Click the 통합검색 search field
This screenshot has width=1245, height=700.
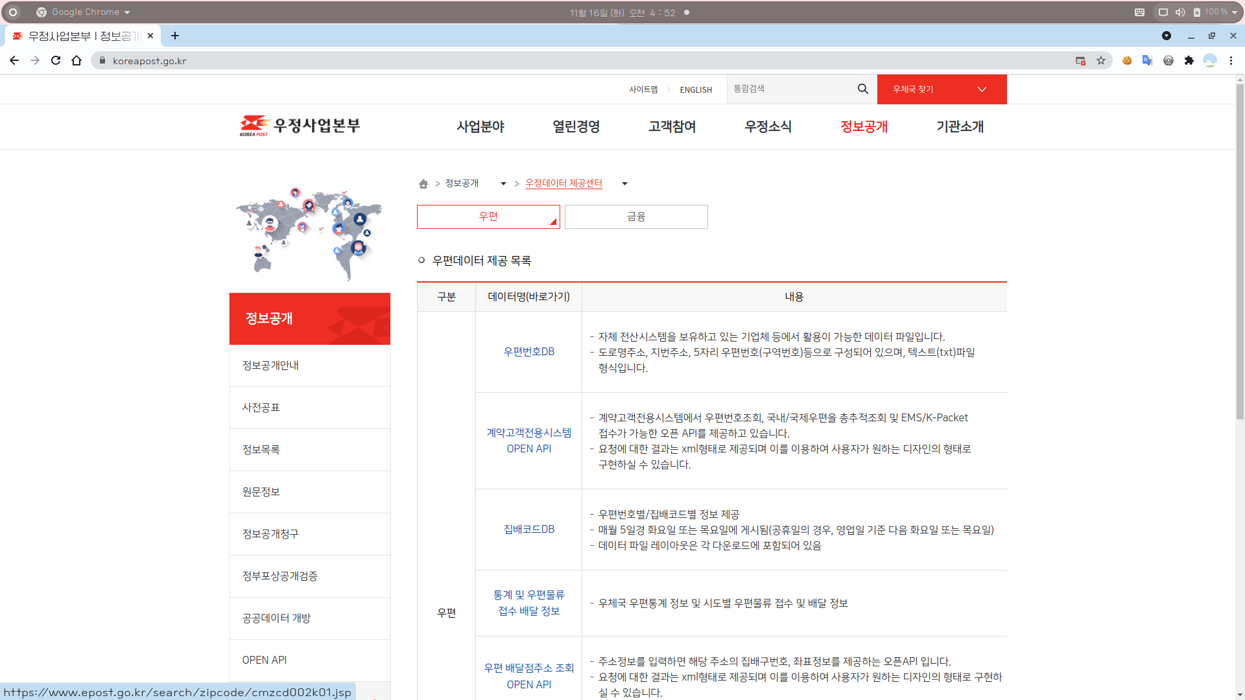click(790, 89)
